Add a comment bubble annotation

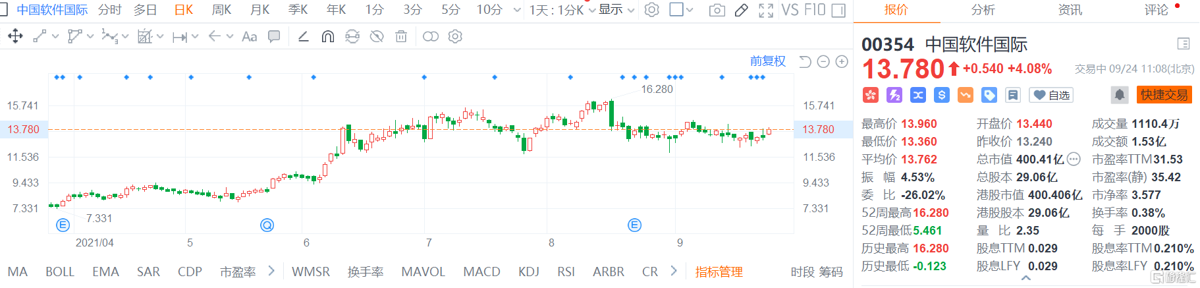tap(274, 36)
